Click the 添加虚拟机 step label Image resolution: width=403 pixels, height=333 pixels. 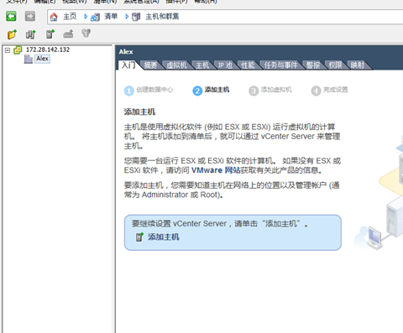pyautogui.click(x=276, y=90)
